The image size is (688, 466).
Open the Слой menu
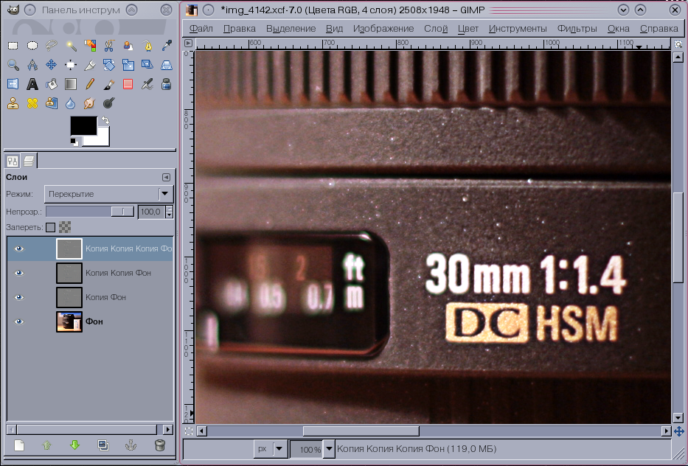click(x=436, y=29)
